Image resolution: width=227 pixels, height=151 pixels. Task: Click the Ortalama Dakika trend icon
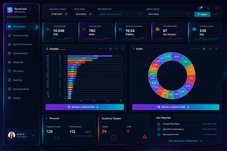point(121,29)
